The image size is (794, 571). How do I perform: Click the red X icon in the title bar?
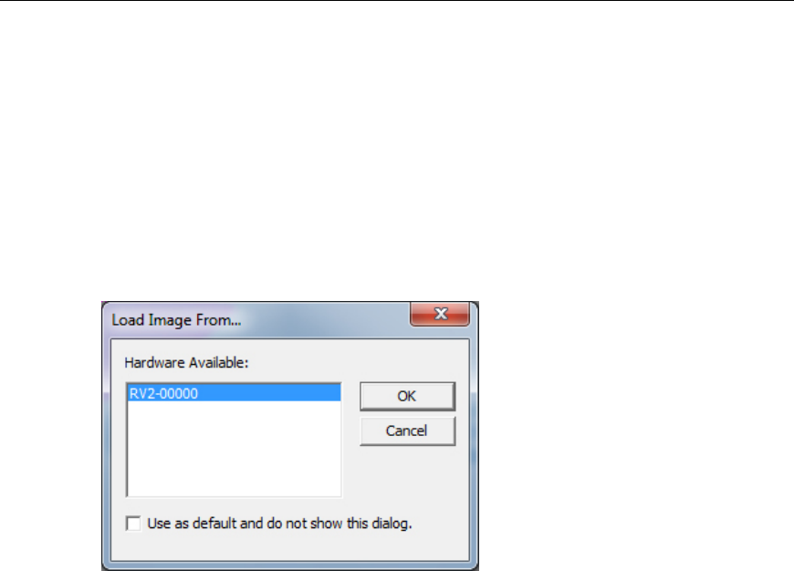tap(441, 314)
